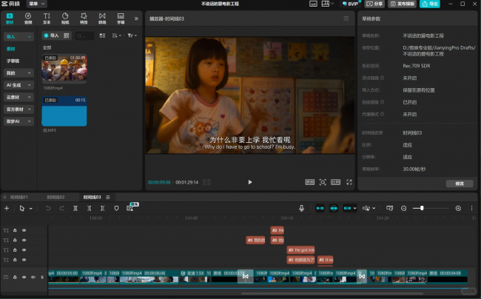Viewport: 481px width, 299px height.
Task: Switch to the 时间线01 timeline tab
Action: tap(18, 197)
